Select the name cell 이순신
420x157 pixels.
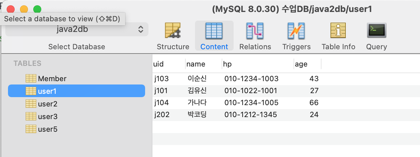coord(197,79)
